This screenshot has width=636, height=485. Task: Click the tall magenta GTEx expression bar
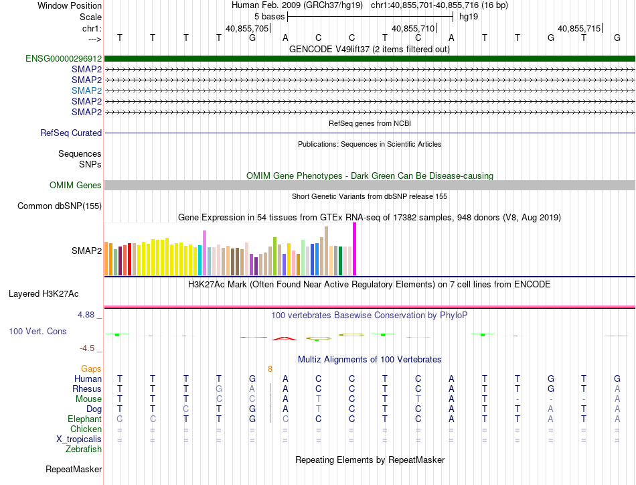tap(355, 249)
